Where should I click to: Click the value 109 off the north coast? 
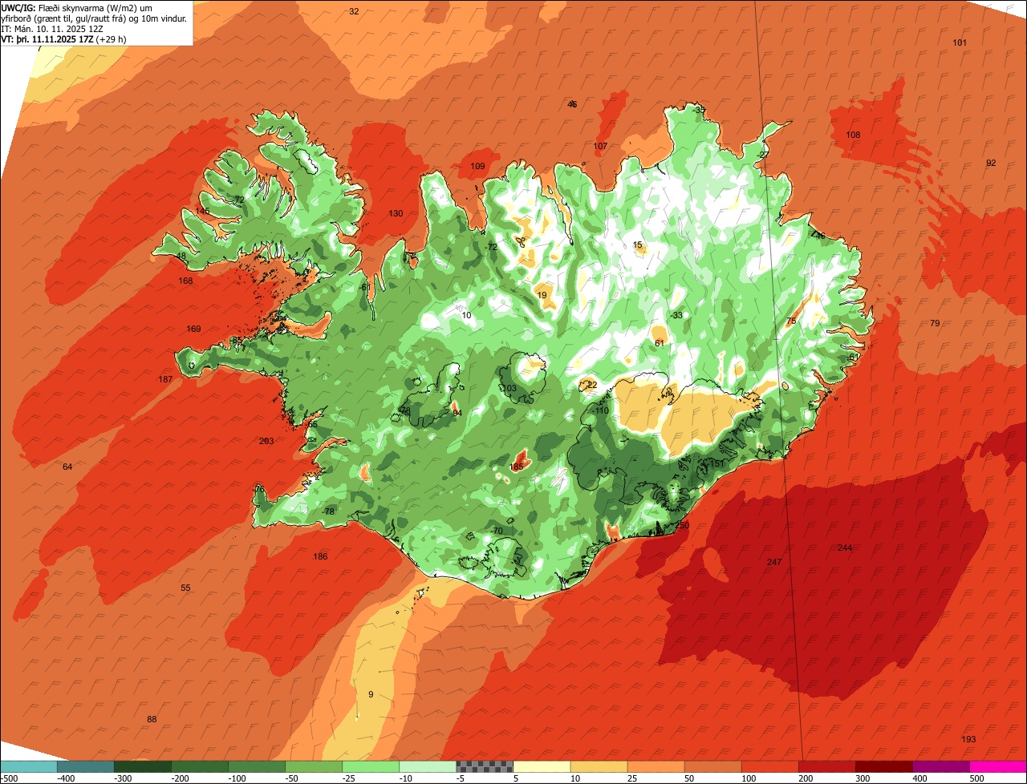477,166
